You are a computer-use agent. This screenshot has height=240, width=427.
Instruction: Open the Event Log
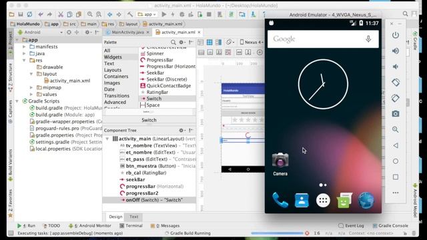point(351,225)
